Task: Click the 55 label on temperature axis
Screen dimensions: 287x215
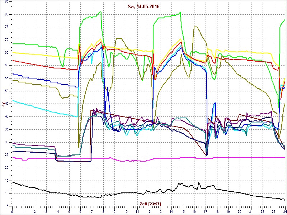Action: click(x=6, y=78)
